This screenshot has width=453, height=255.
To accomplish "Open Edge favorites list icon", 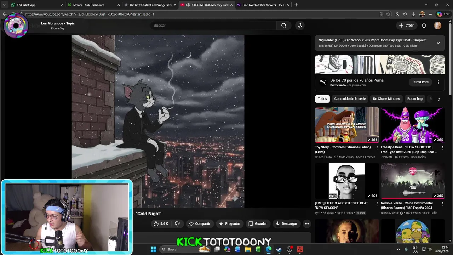I will 405,14.
